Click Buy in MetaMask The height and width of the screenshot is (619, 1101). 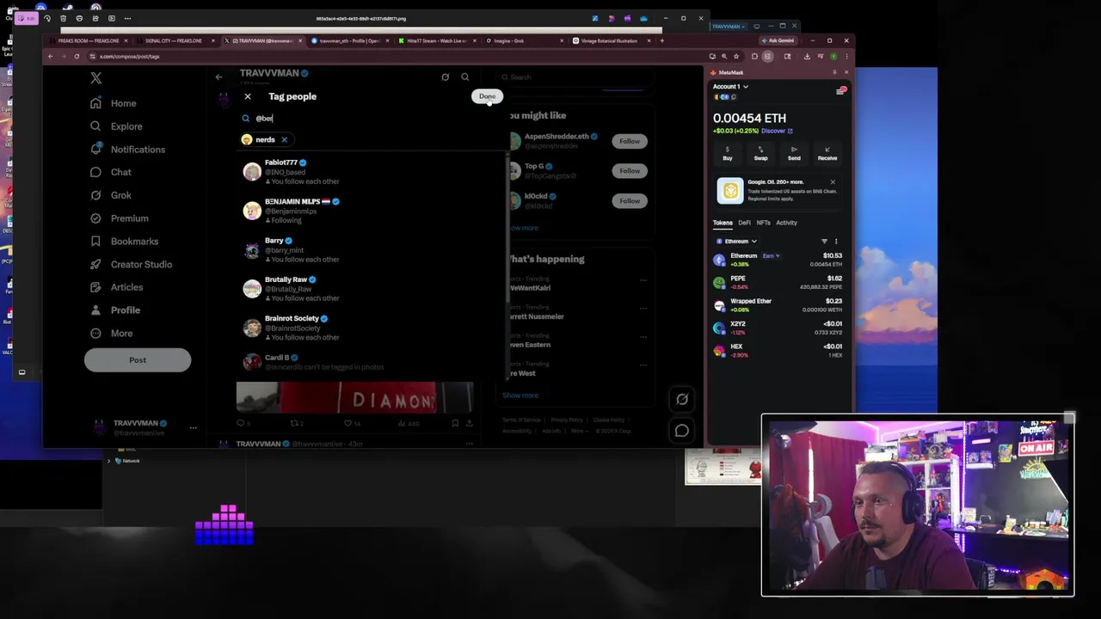coord(728,153)
